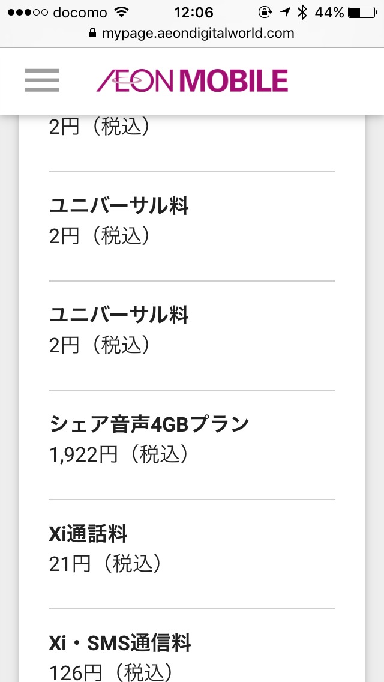The width and height of the screenshot is (384, 682).
Task: Tap the battery icon
Action: [362, 12]
